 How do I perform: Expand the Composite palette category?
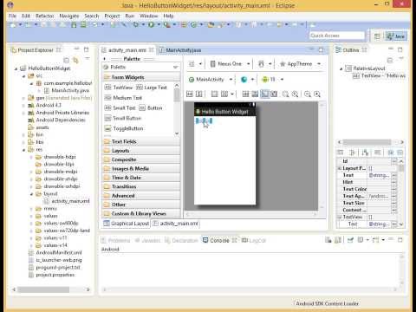pyautogui.click(x=141, y=159)
